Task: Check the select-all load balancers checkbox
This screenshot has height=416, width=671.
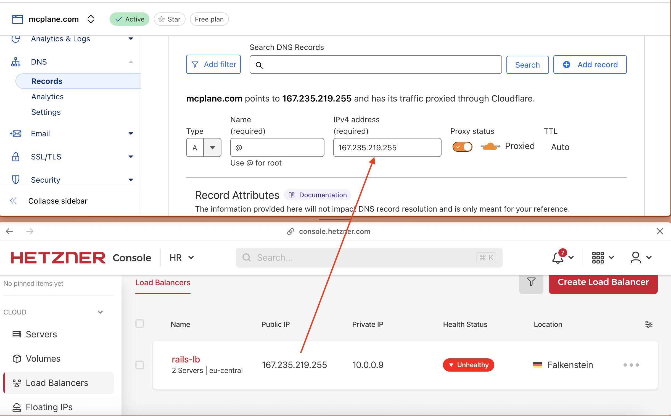Action: coord(140,324)
